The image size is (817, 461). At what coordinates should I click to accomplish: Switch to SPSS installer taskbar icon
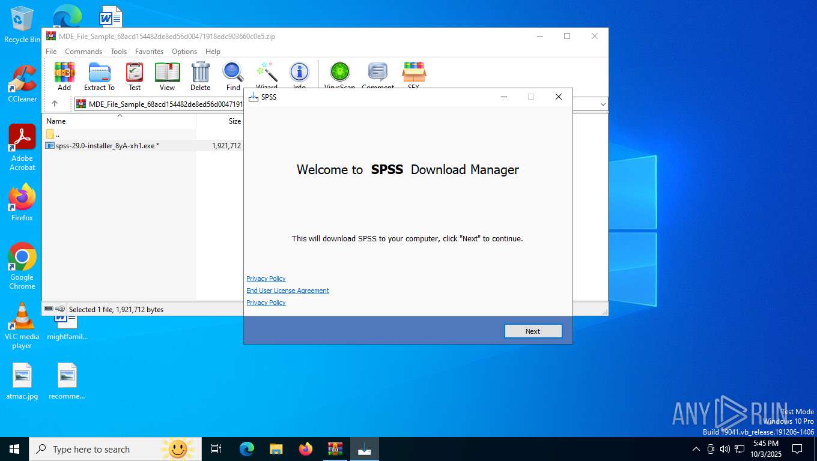tap(365, 449)
